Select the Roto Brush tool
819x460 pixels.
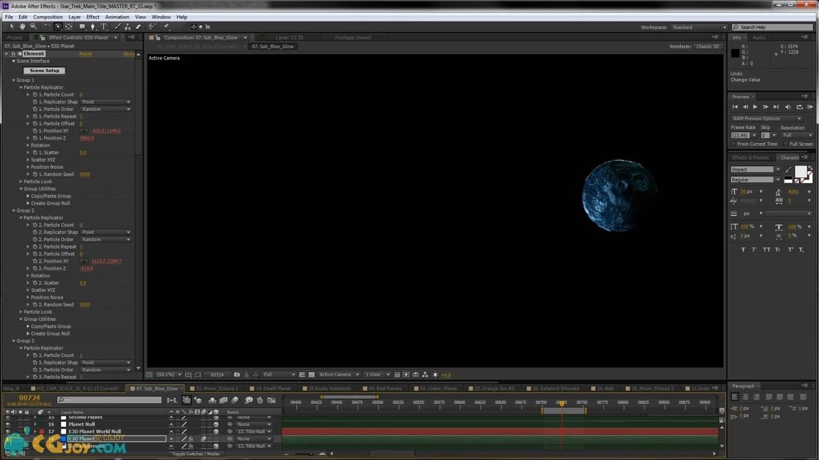click(152, 27)
